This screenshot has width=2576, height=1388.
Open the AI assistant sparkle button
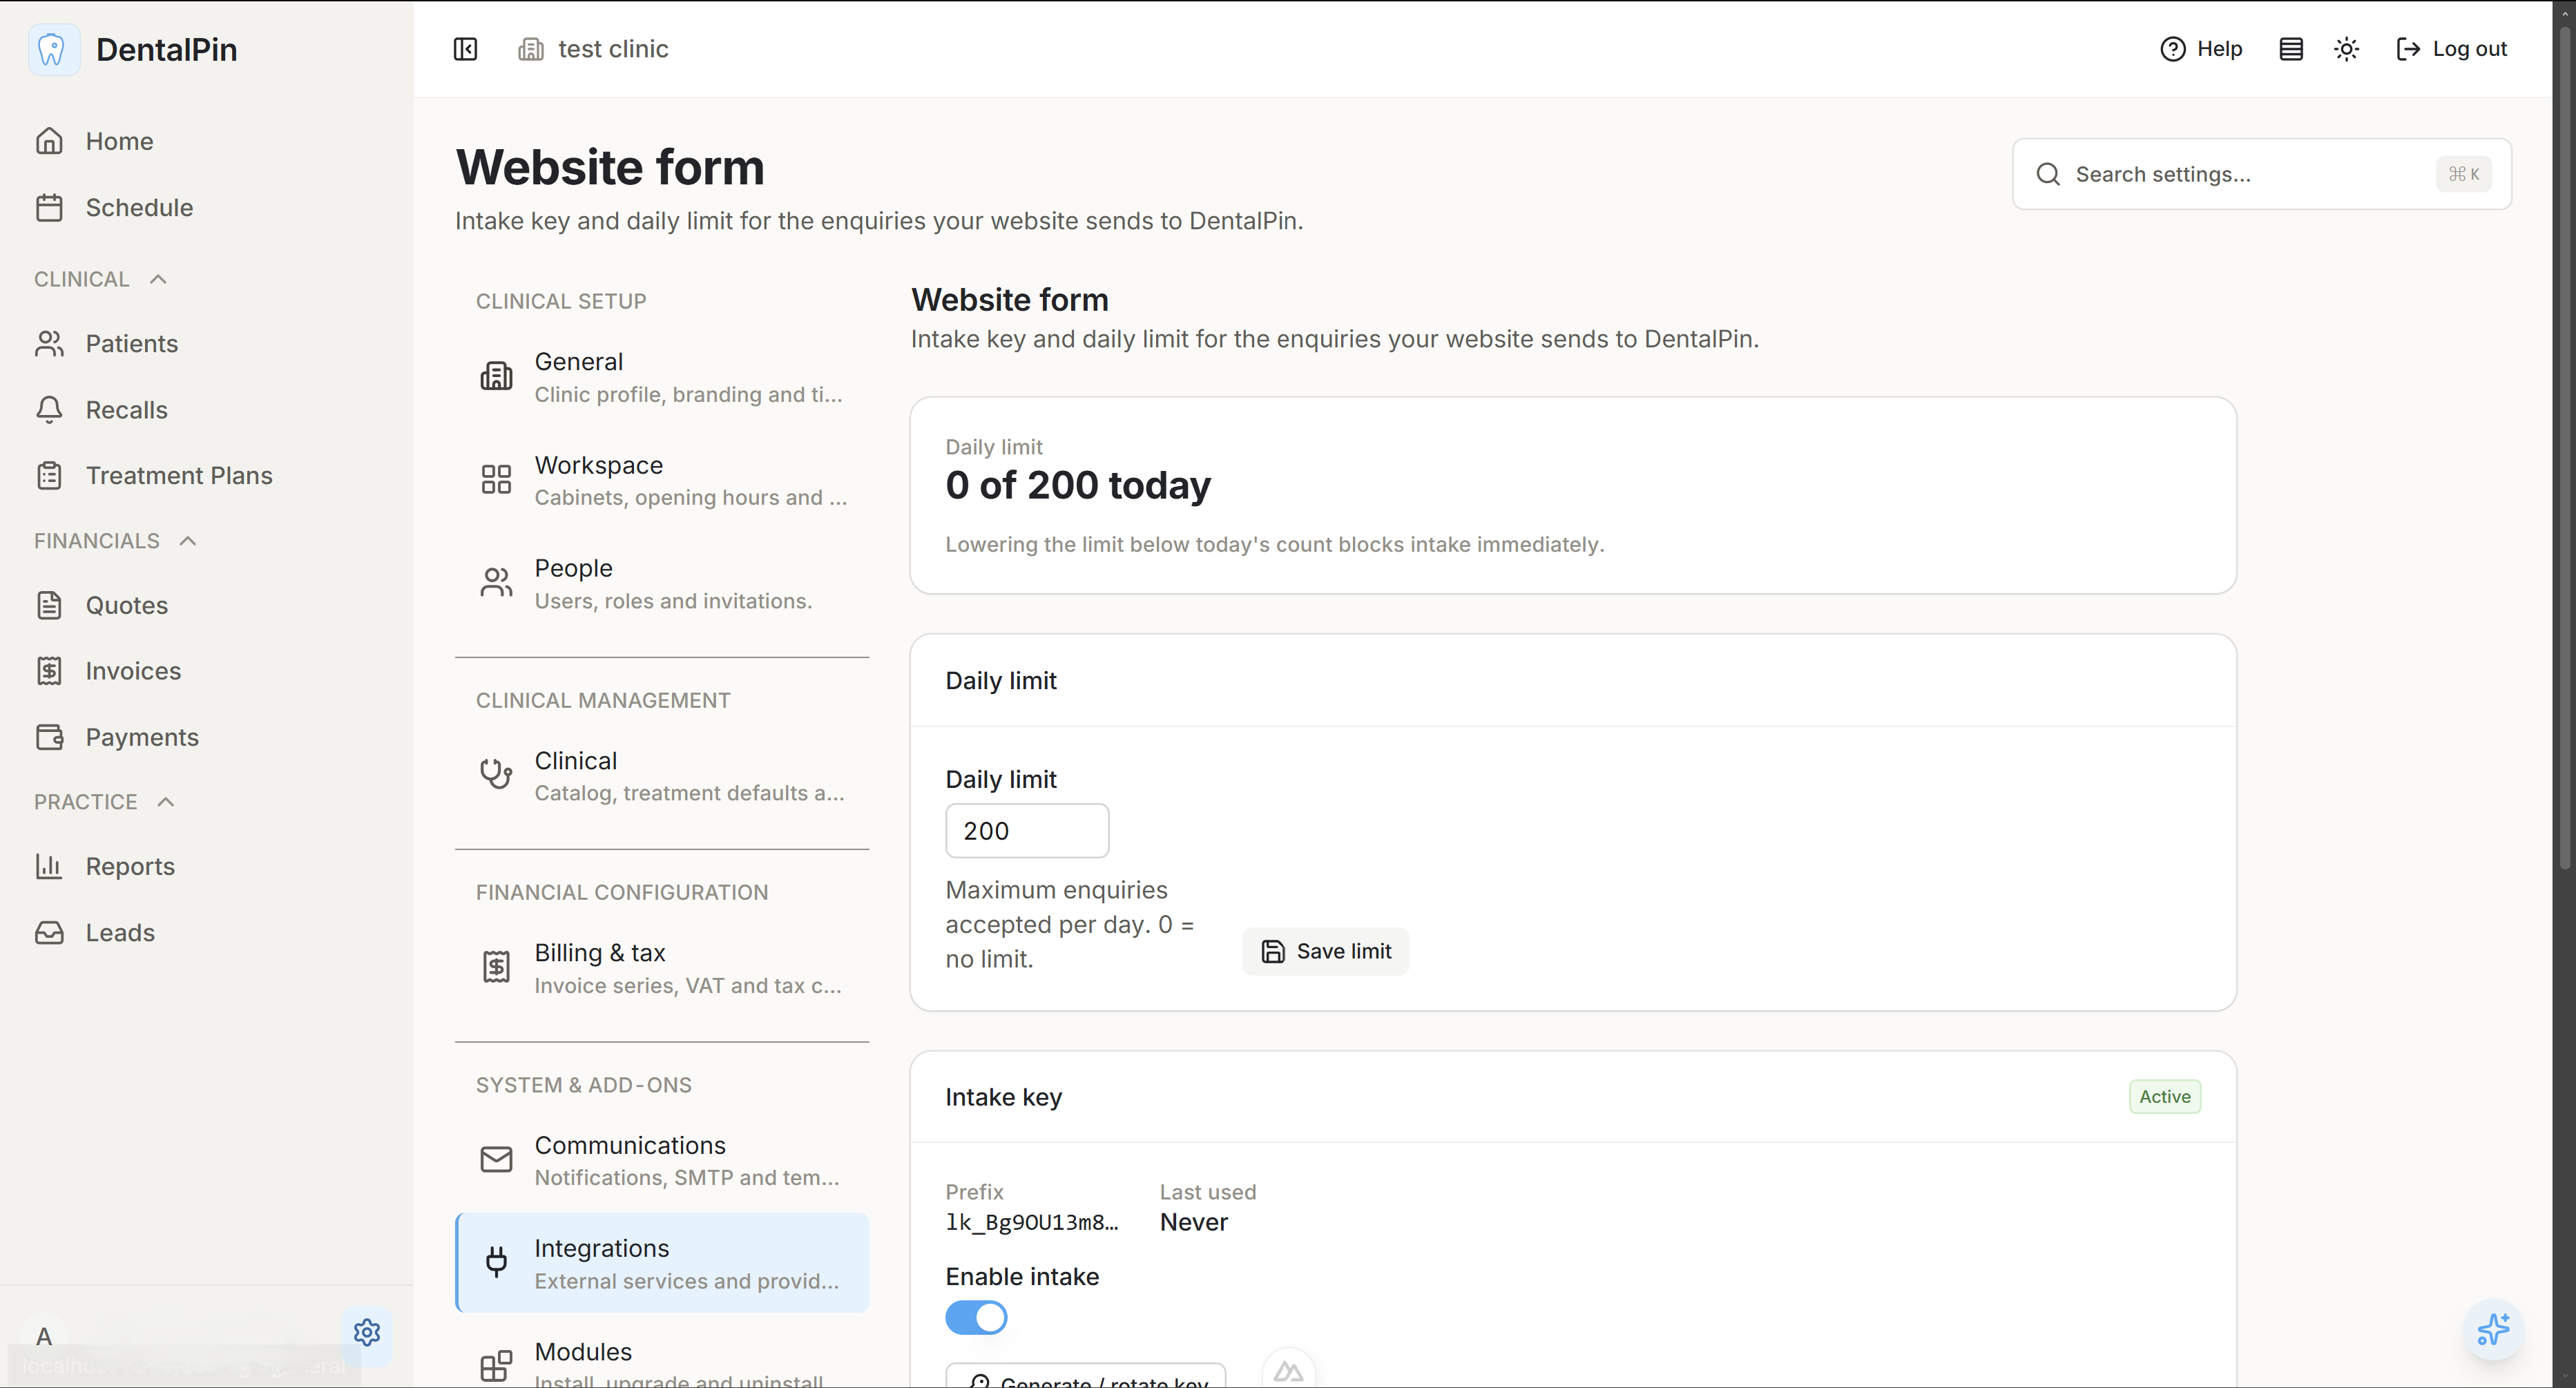coord(2493,1330)
